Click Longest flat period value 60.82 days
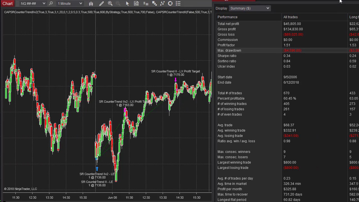The height and width of the screenshot is (202, 359). [x=292, y=200]
